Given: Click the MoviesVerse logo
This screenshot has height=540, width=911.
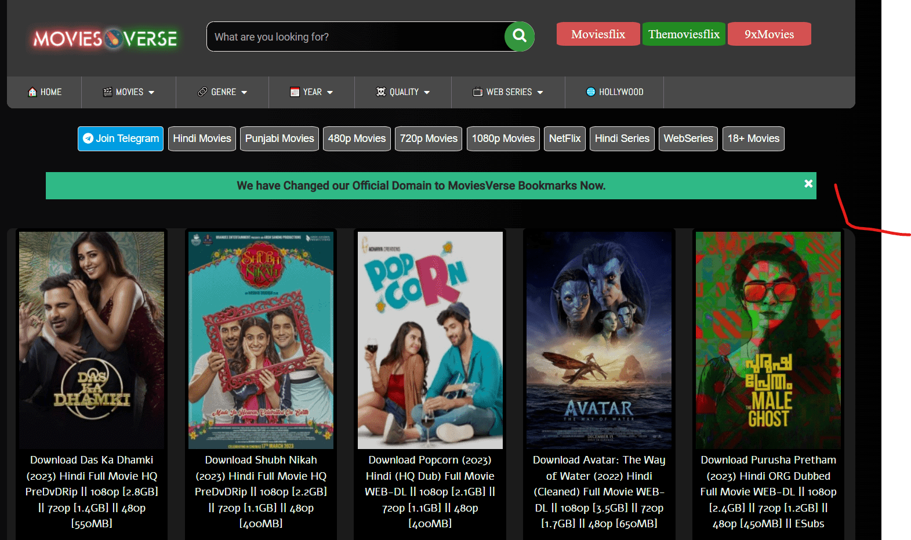Looking at the screenshot, I should tap(105, 39).
